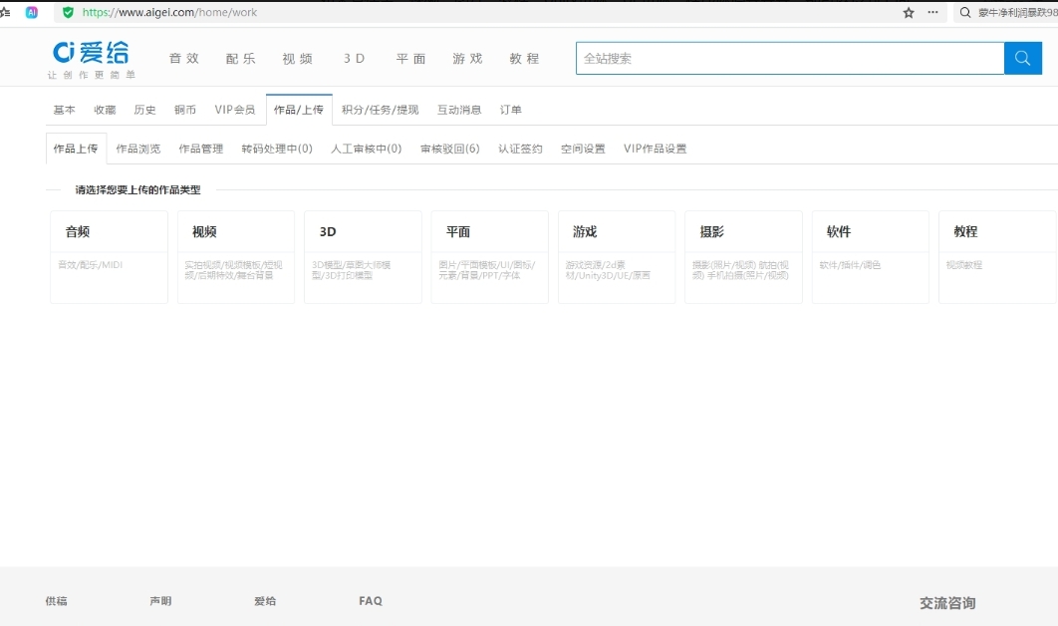Switch to the 积分/任务/提现 tab
The width and height of the screenshot is (1058, 626).
point(380,110)
